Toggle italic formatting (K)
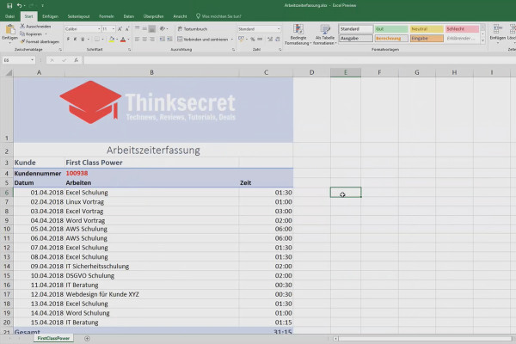The image size is (516, 344). [75, 40]
